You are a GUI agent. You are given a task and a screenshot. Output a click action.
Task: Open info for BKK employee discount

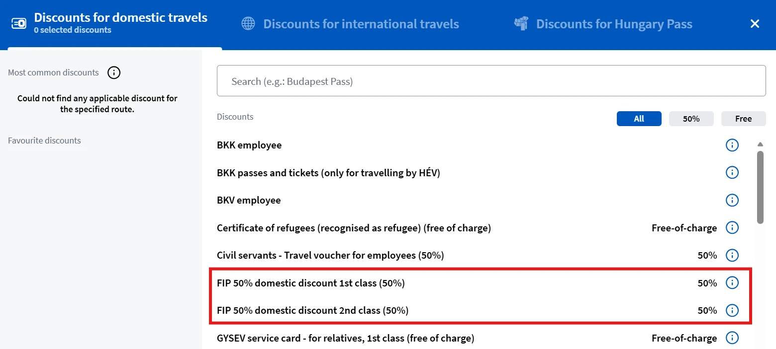(x=732, y=145)
